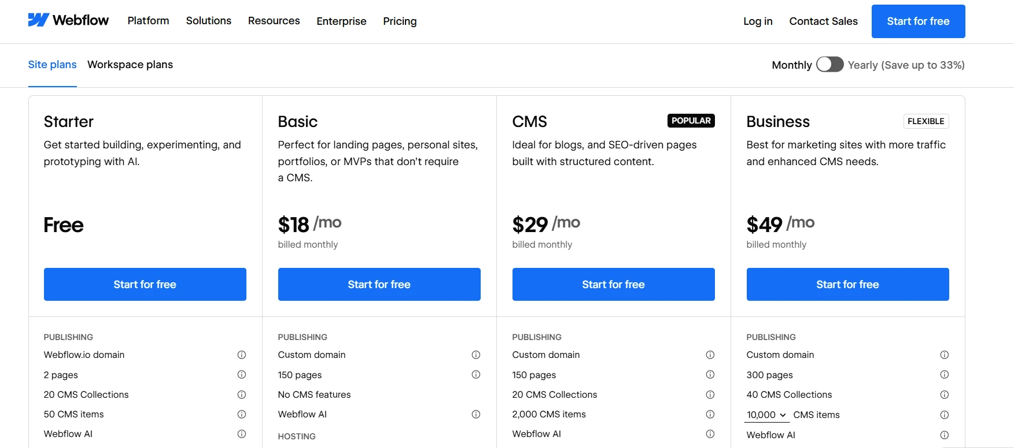1014x448 pixels.
Task: Click the Starter plan title
Action: [x=68, y=121]
